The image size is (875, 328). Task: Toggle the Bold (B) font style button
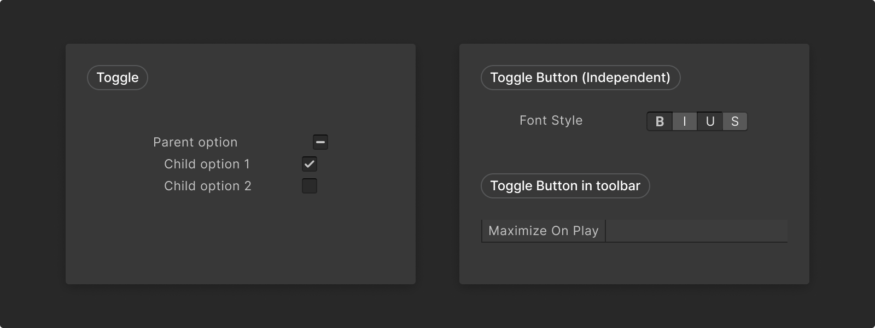pos(660,121)
